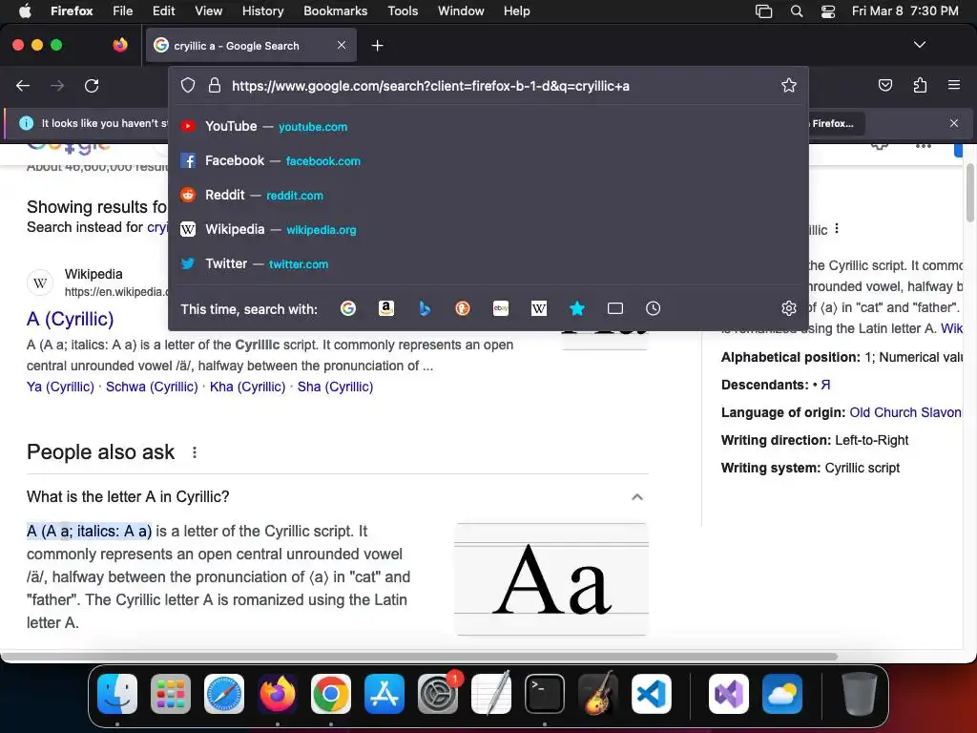977x733 pixels.
Task: Search this time with Wikipedia icon
Action: pos(539,308)
